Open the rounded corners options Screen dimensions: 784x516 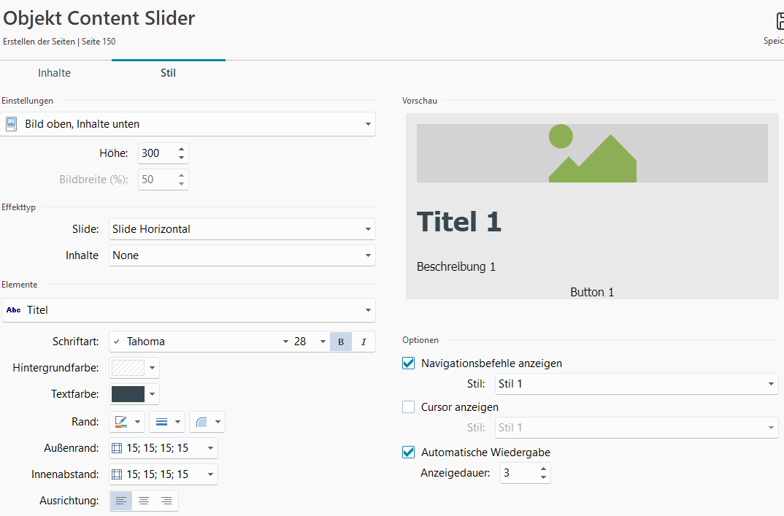click(207, 422)
